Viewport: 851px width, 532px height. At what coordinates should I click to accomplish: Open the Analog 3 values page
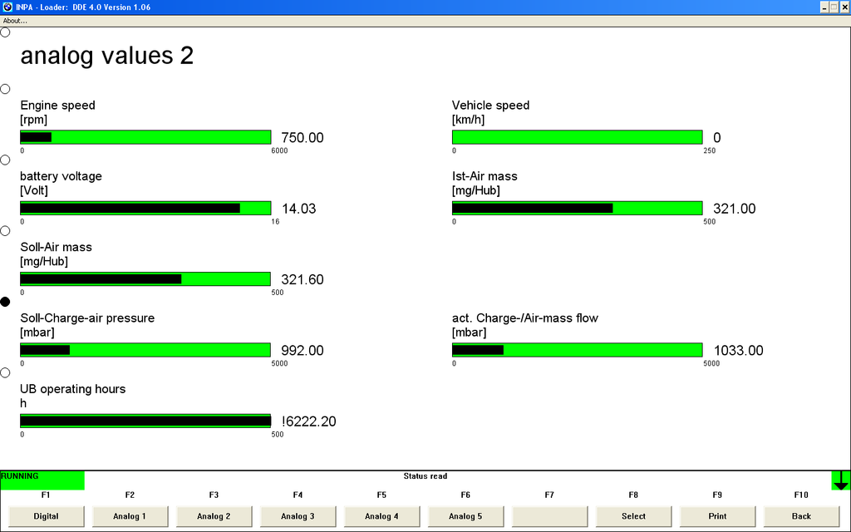[298, 516]
